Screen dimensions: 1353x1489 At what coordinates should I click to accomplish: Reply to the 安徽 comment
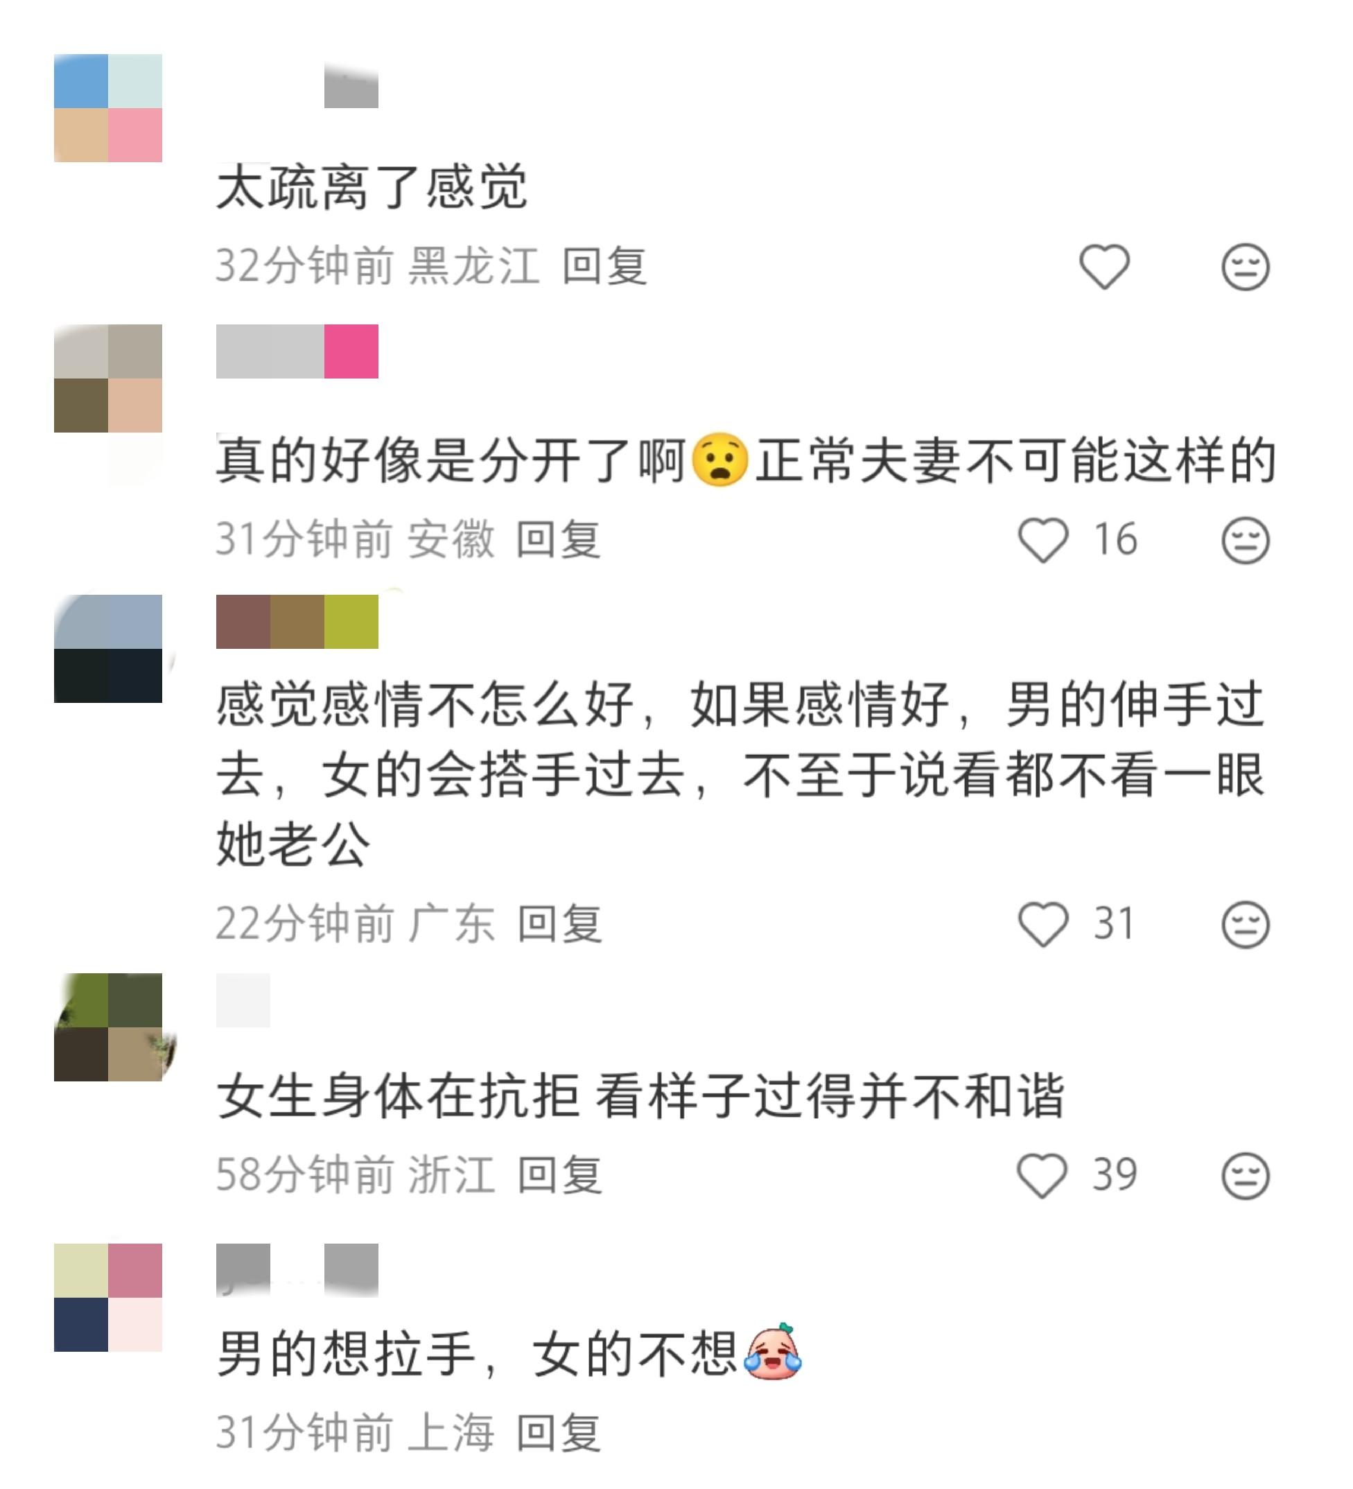[557, 540]
